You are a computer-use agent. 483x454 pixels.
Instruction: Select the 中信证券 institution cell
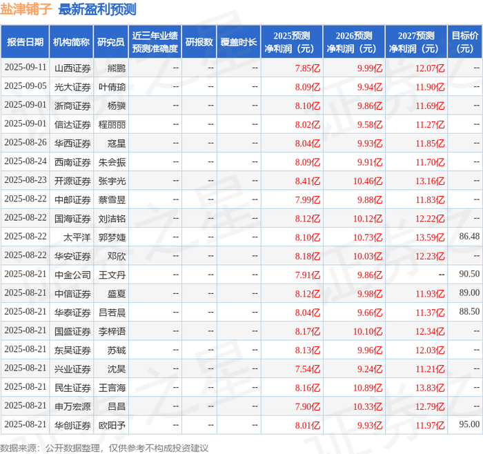72,293
